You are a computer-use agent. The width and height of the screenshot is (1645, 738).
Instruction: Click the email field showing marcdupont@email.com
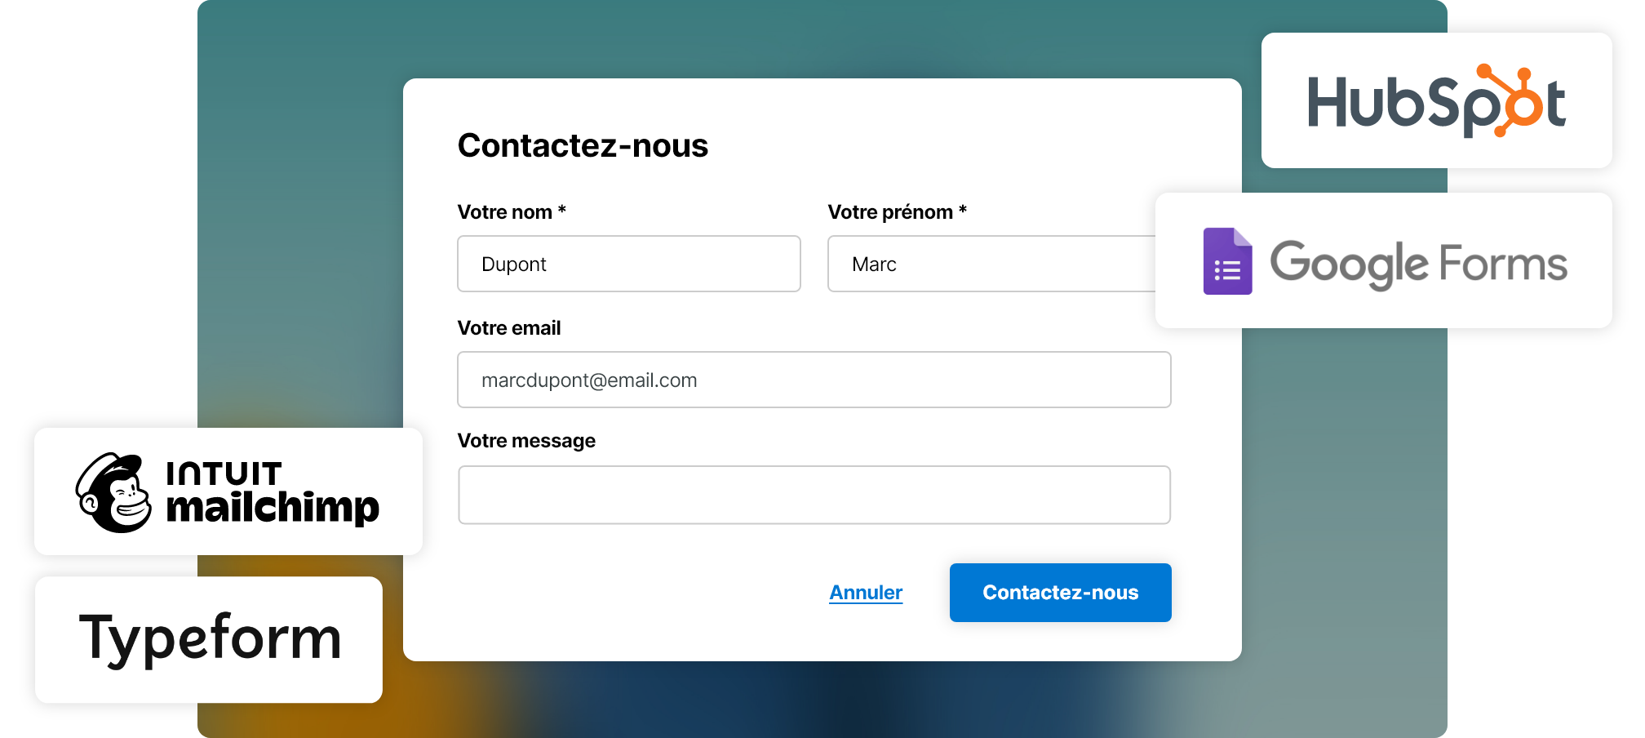coord(814,380)
